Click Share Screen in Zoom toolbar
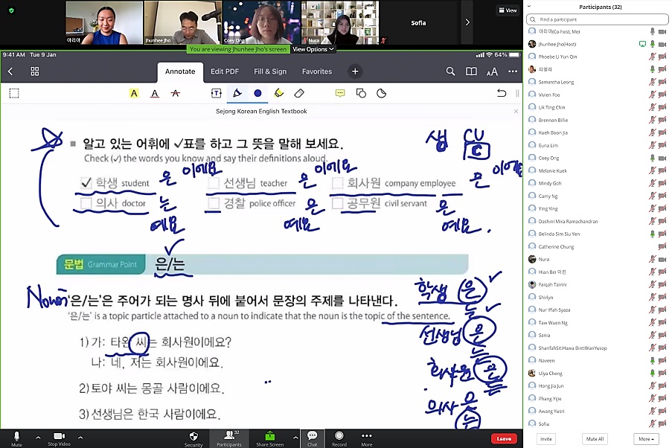The width and height of the screenshot is (672, 448). (269, 438)
